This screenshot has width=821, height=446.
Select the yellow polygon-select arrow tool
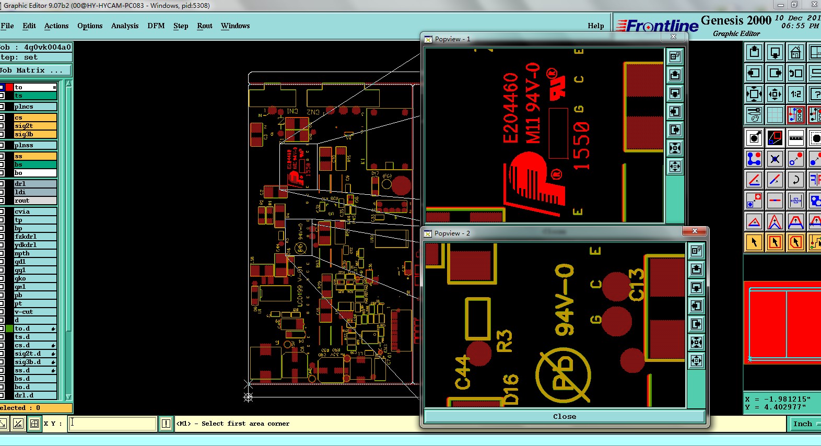795,242
